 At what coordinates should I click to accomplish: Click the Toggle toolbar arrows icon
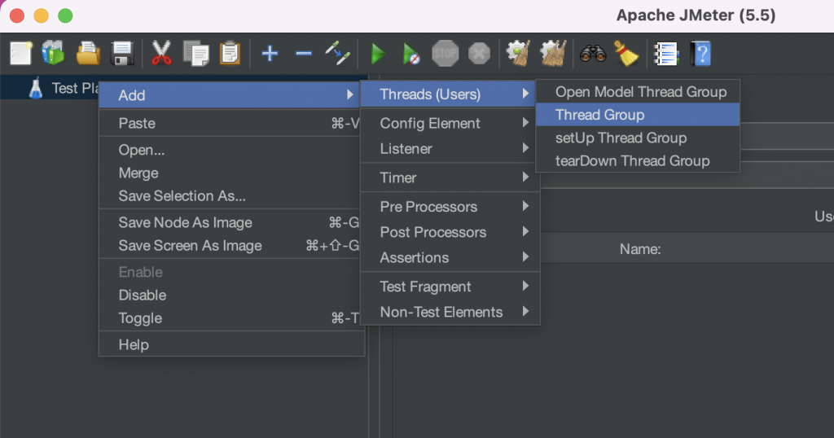(x=337, y=55)
